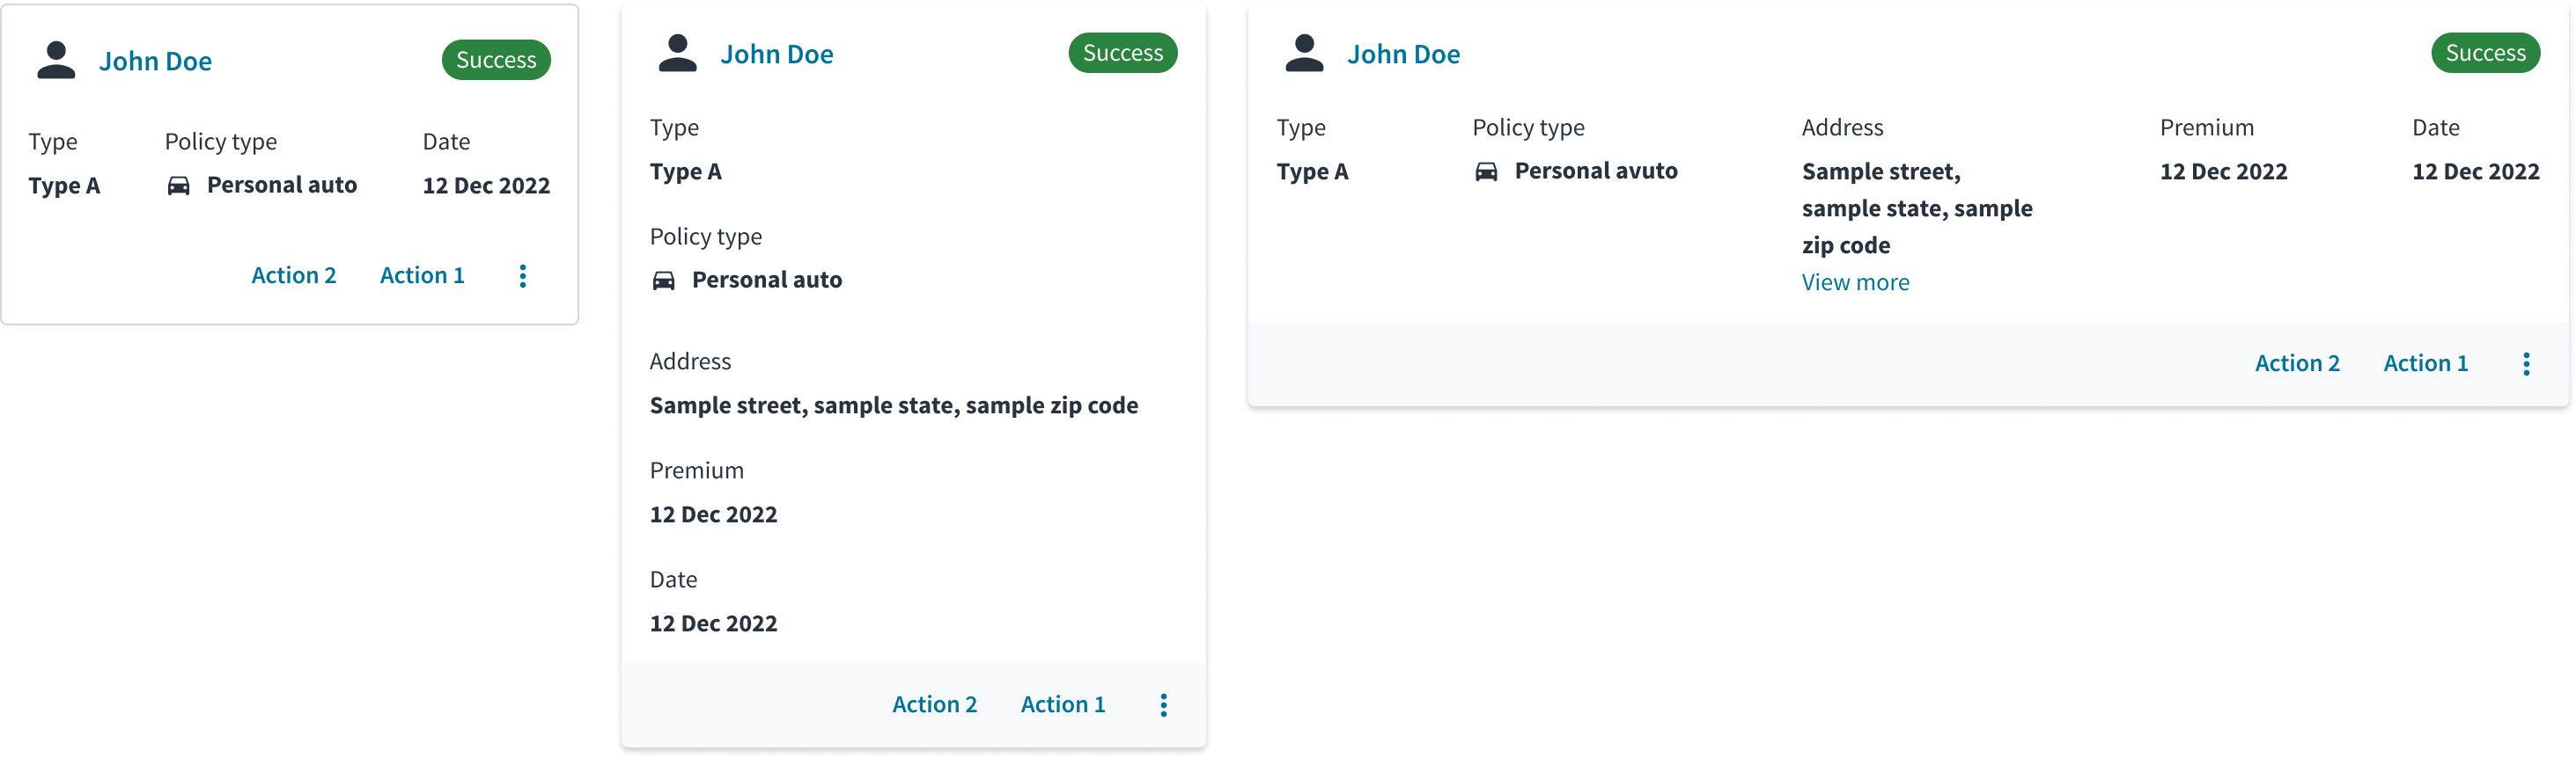Image resolution: width=2576 pixels, height=758 pixels.
Task: Click Action 2 in the compact card
Action: [x=294, y=275]
